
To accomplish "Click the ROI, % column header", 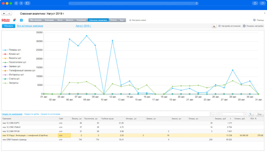I will coord(257,119).
